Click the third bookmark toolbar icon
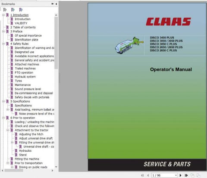Image resolution: width=207 pixels, height=178 pixels. pos(21,10)
